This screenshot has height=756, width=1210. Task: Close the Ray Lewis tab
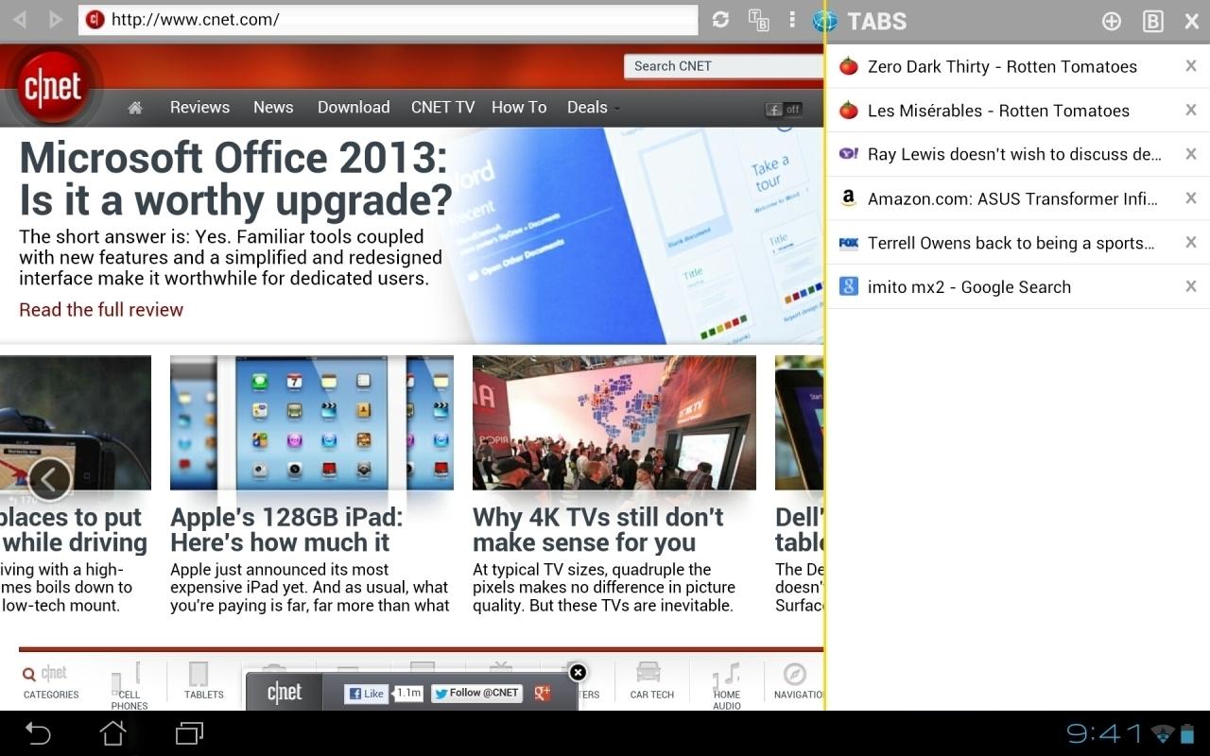point(1191,154)
